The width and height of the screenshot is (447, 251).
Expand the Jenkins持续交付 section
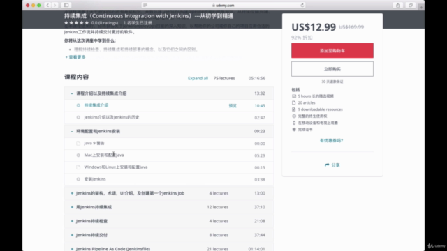[169, 235]
